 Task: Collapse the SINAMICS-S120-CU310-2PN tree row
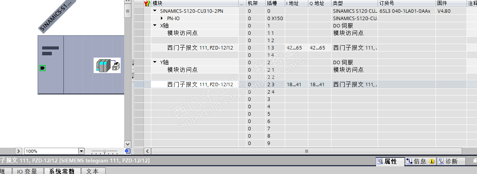155,11
